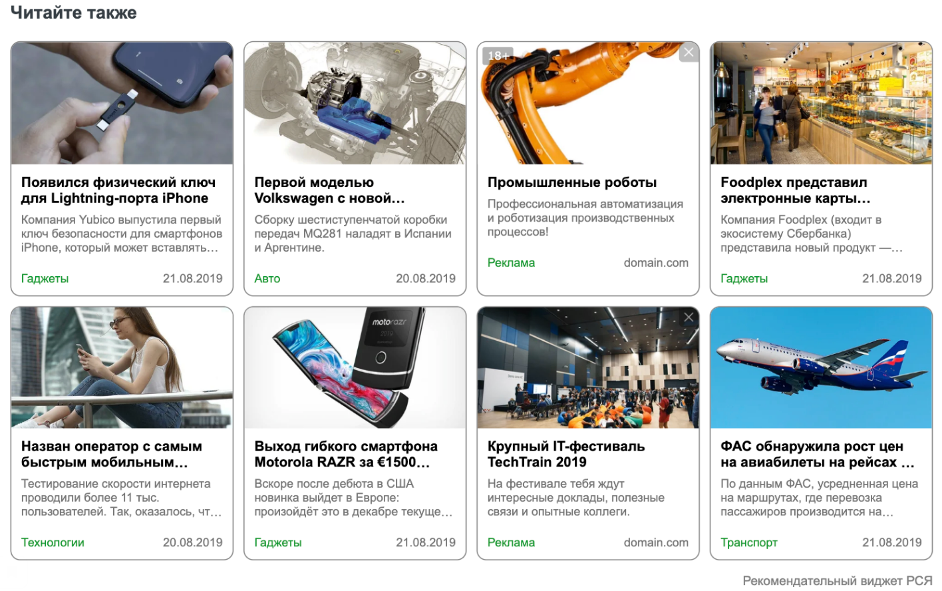Screen dimensions: 942x591
Task: Select the Транспорт category label
Action: tap(749, 543)
